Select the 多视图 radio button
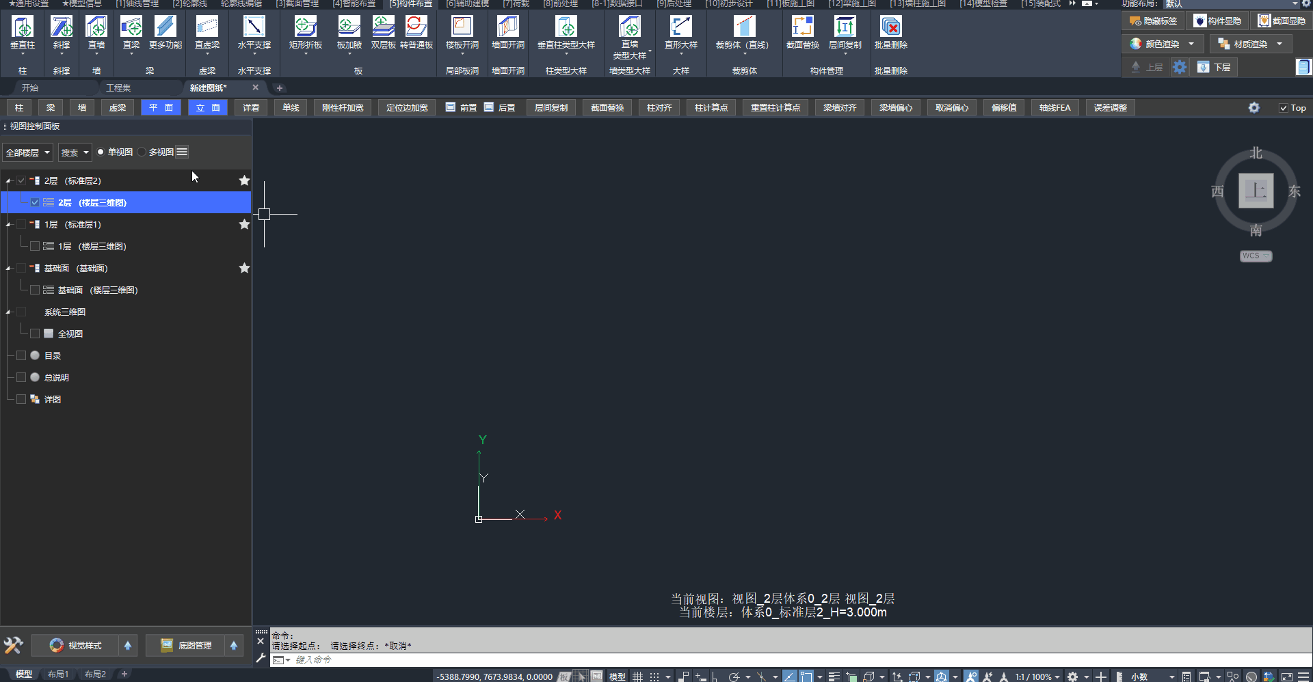 pos(142,152)
